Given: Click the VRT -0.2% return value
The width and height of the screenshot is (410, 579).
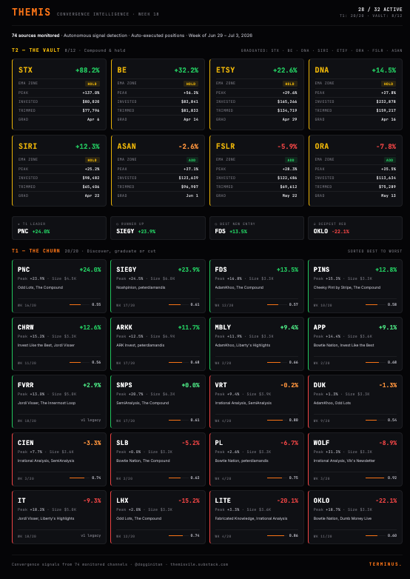Looking at the screenshot, I should pyautogui.click(x=289, y=385).
